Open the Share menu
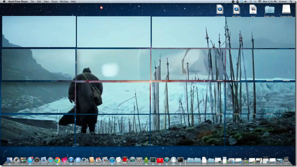 click(x=54, y=1)
